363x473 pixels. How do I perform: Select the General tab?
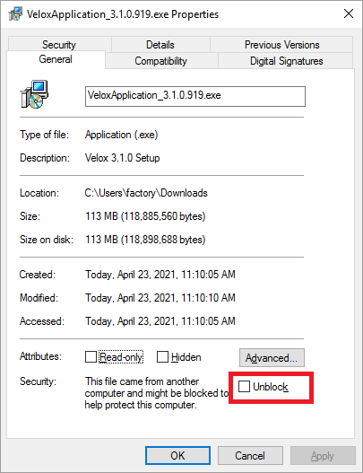56,59
